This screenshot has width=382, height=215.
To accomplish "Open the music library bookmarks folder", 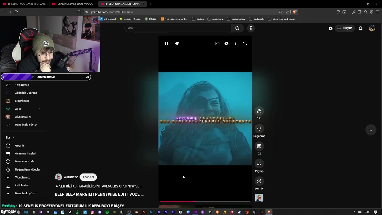I will pos(236,19).
